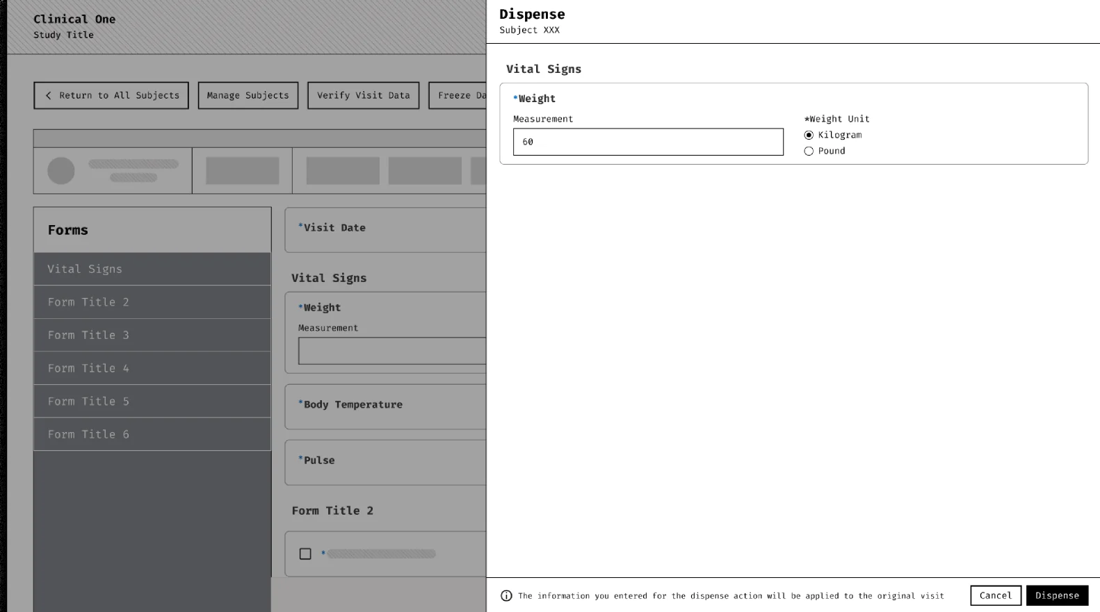
Task: Click the Weight Unit label
Action: tap(837, 119)
